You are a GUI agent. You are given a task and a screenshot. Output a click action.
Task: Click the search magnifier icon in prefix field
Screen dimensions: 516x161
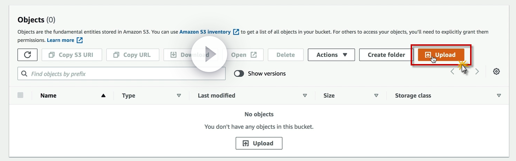point(24,74)
